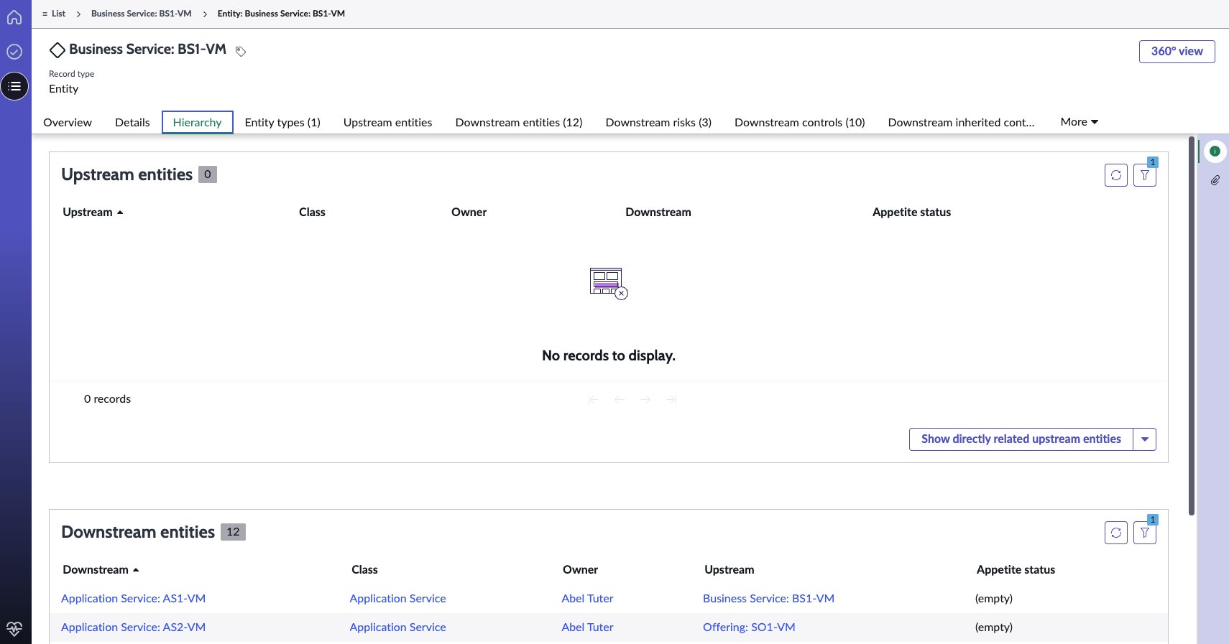Image resolution: width=1229 pixels, height=644 pixels.
Task: Open the Downstream entities filter icon
Action: click(x=1145, y=533)
